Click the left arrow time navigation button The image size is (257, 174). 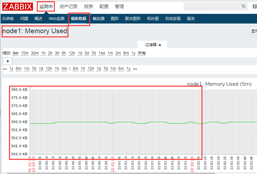coord(7,61)
